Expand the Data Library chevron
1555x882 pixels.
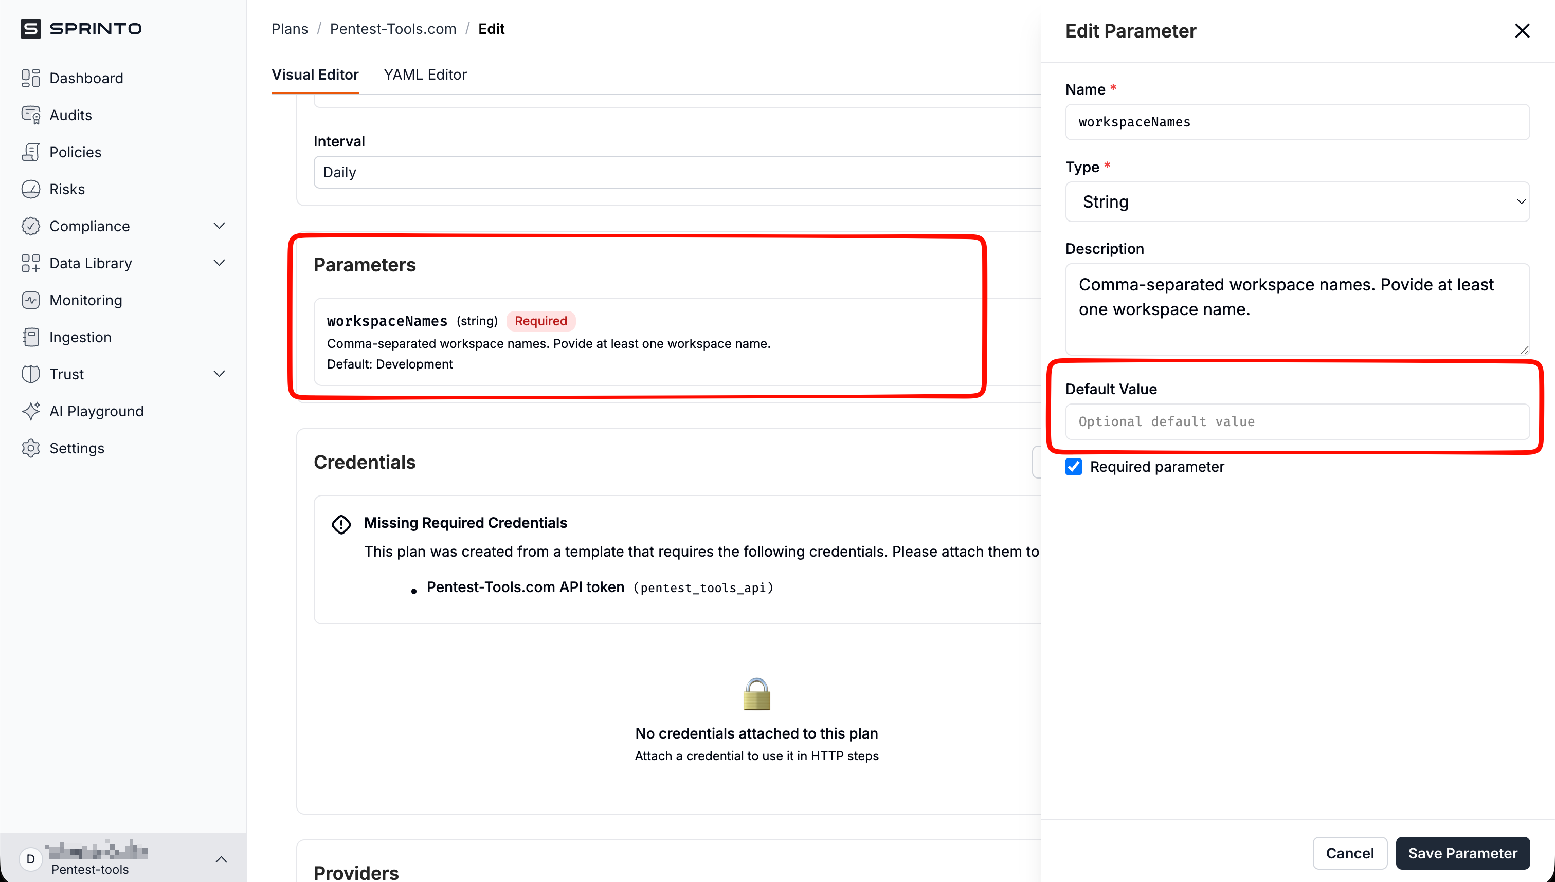coord(220,262)
